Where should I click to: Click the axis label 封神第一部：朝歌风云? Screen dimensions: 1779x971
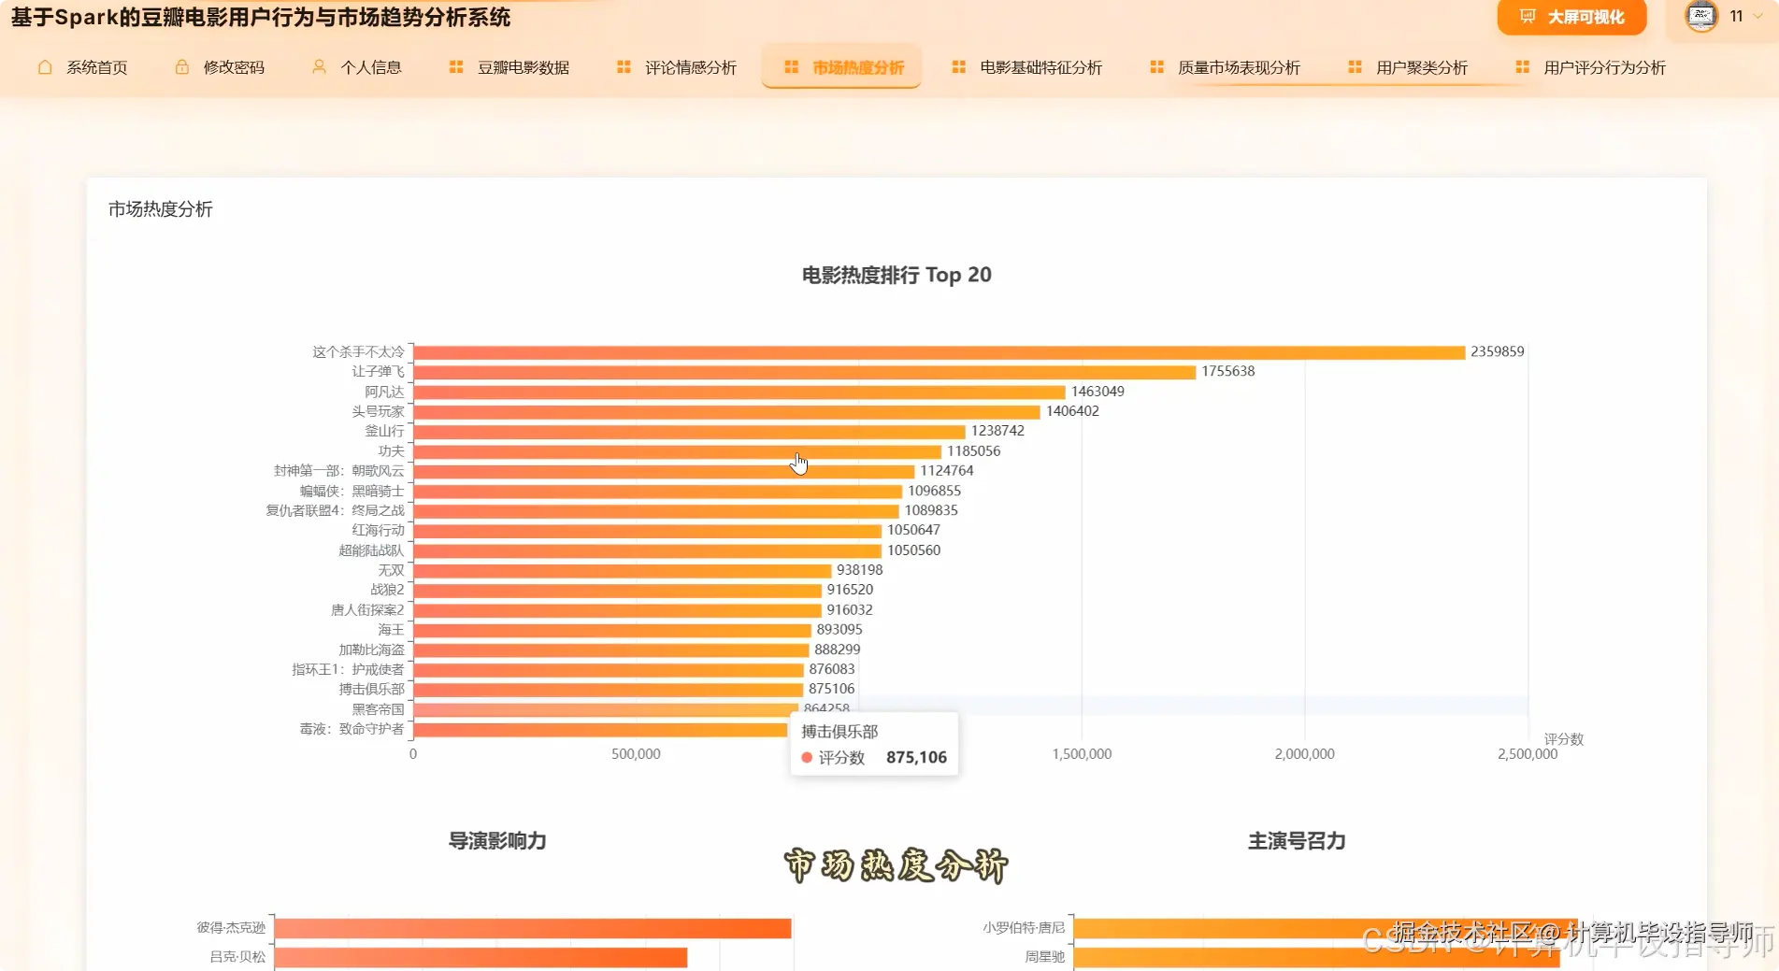338,471
